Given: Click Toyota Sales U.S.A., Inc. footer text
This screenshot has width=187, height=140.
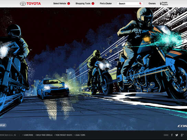Looking at the screenshot, I should pos(8,135).
